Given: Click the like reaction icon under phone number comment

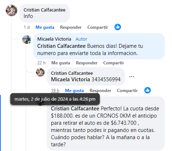Looking at the screenshot, I should pos(148,90).
